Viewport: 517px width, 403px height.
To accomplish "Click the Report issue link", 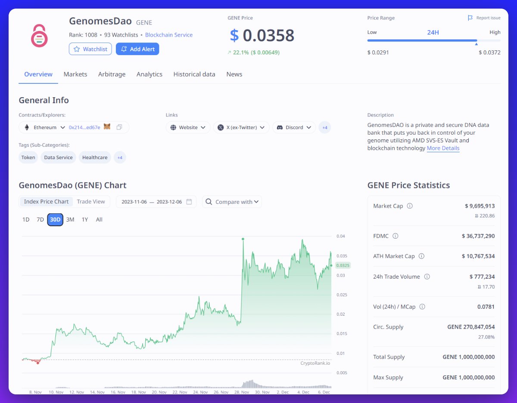I will click(x=484, y=18).
